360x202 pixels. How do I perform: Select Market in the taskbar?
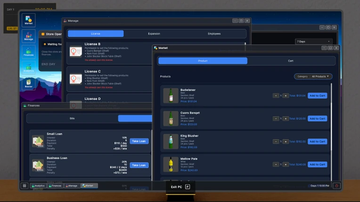tap(90, 186)
